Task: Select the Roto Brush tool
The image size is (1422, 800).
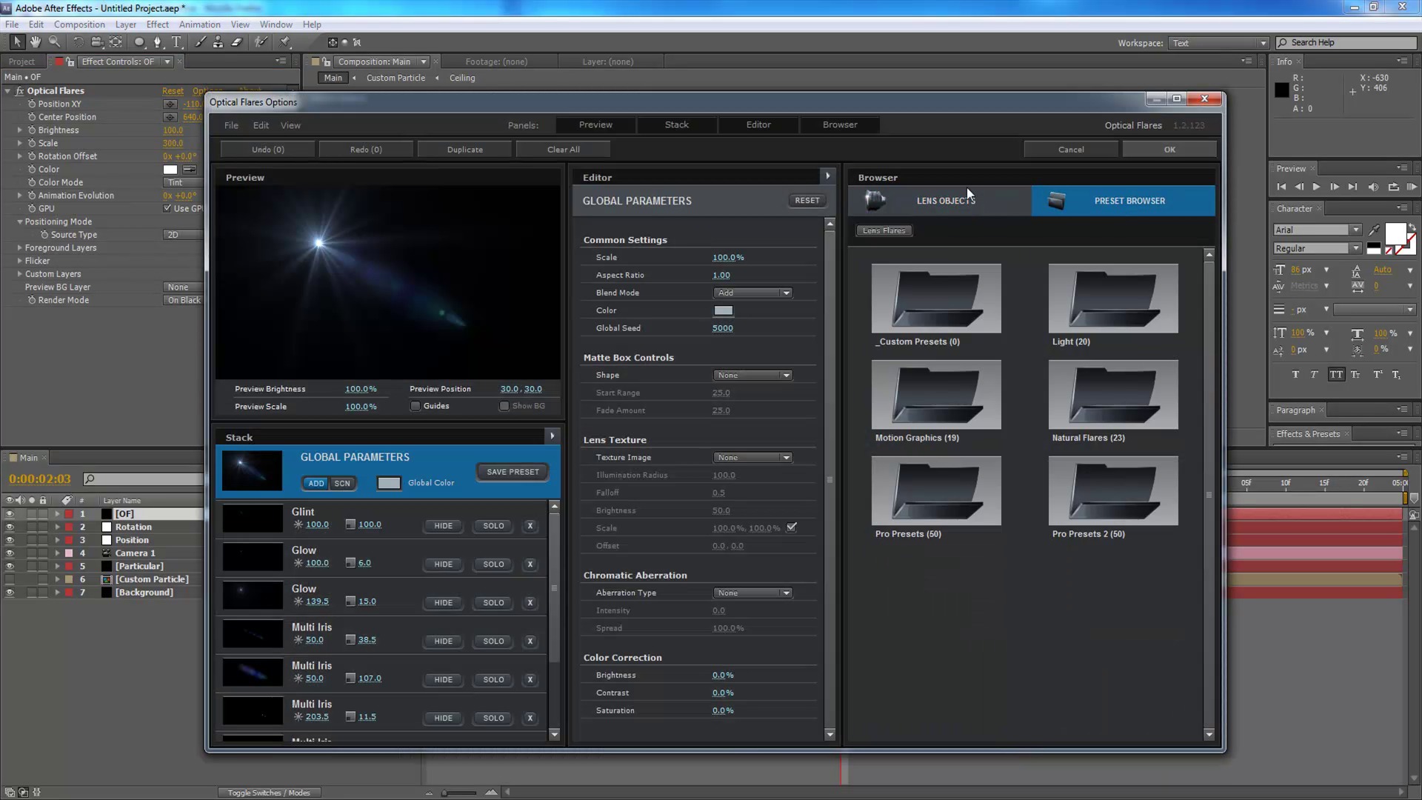Action: click(x=261, y=42)
